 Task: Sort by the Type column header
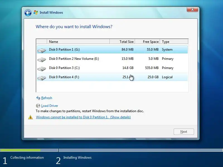(x=174, y=41)
